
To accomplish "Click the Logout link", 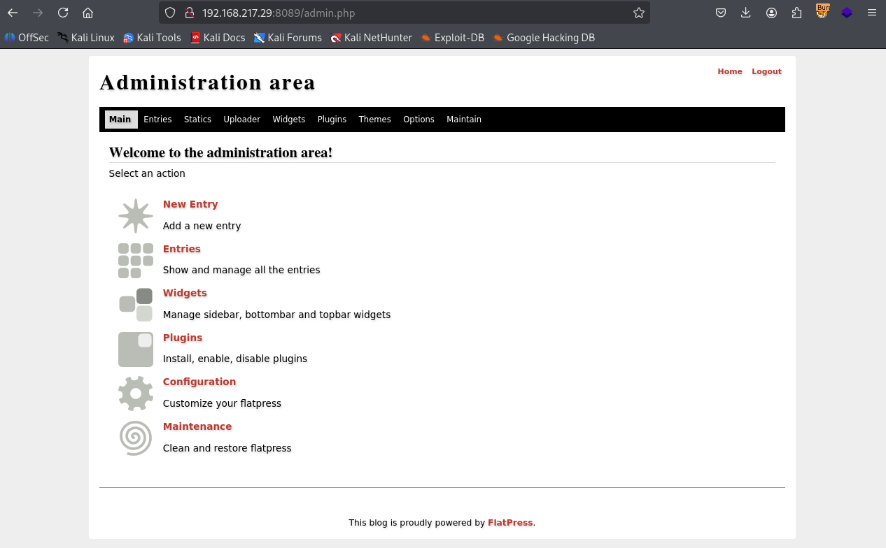I will (x=766, y=71).
